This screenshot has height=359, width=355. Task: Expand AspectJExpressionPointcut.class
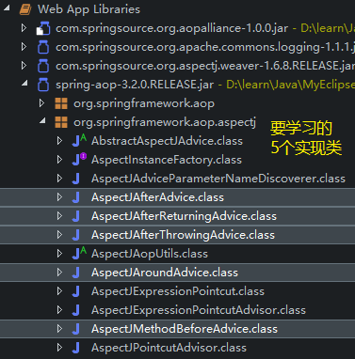(59, 291)
